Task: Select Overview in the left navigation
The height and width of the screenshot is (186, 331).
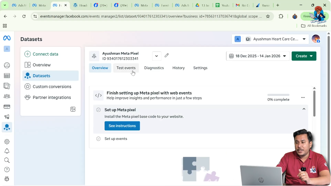Action: point(51,65)
